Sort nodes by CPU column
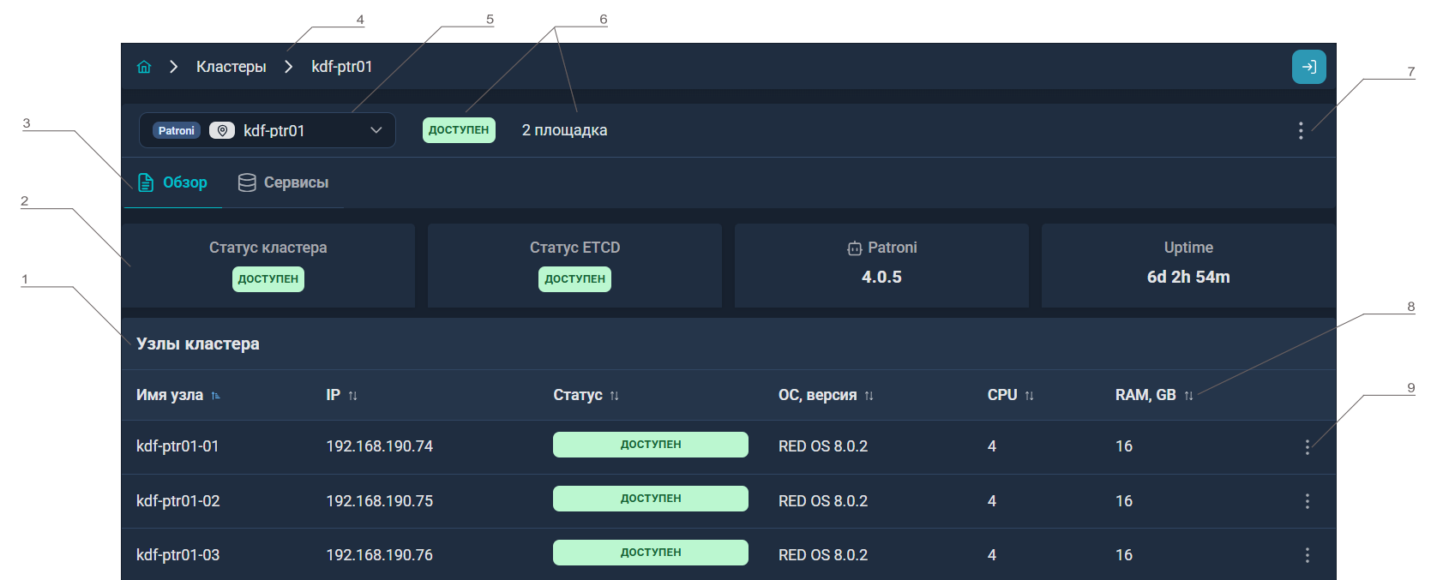Image resolution: width=1431 pixels, height=580 pixels. tap(1029, 396)
